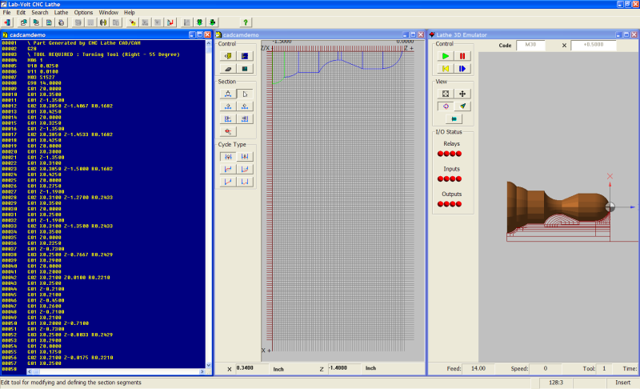
Task: Click the Tool number field
Action: click(x=604, y=369)
